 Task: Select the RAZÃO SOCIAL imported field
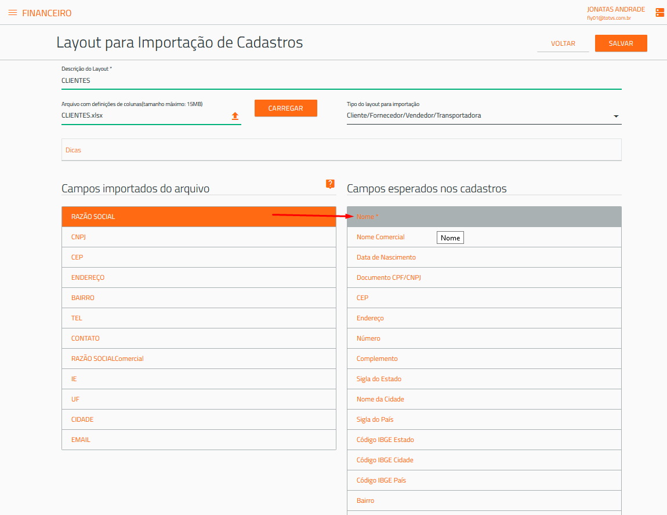[x=199, y=217]
